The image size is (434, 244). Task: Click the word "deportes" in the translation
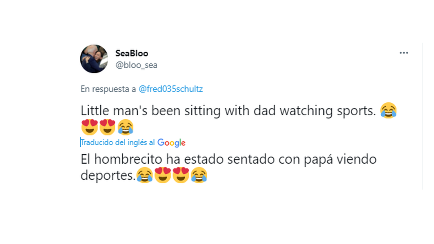click(x=107, y=176)
